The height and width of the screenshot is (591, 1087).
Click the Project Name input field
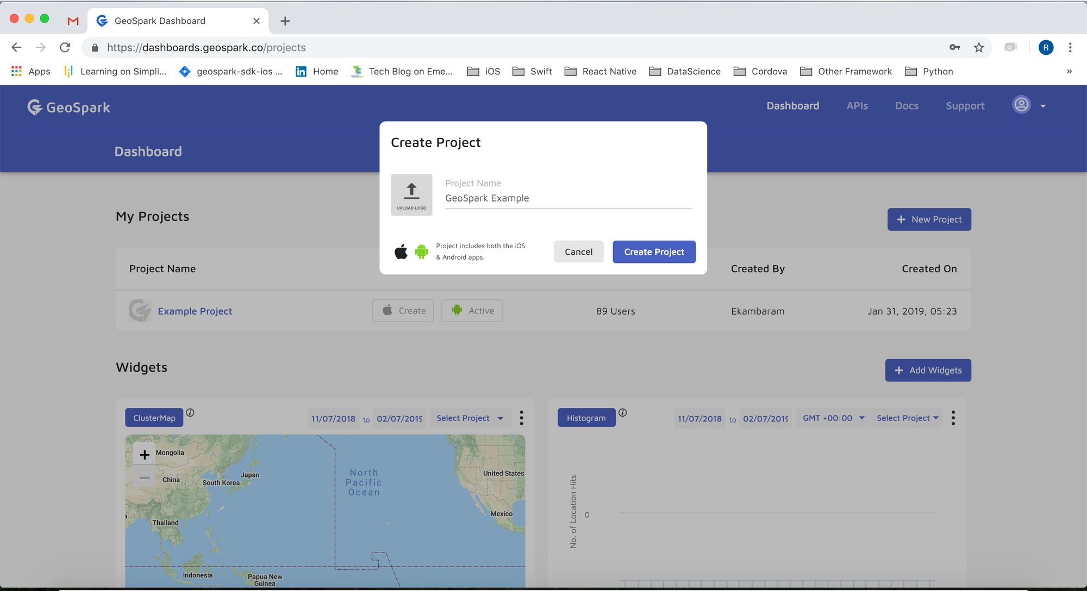click(569, 198)
